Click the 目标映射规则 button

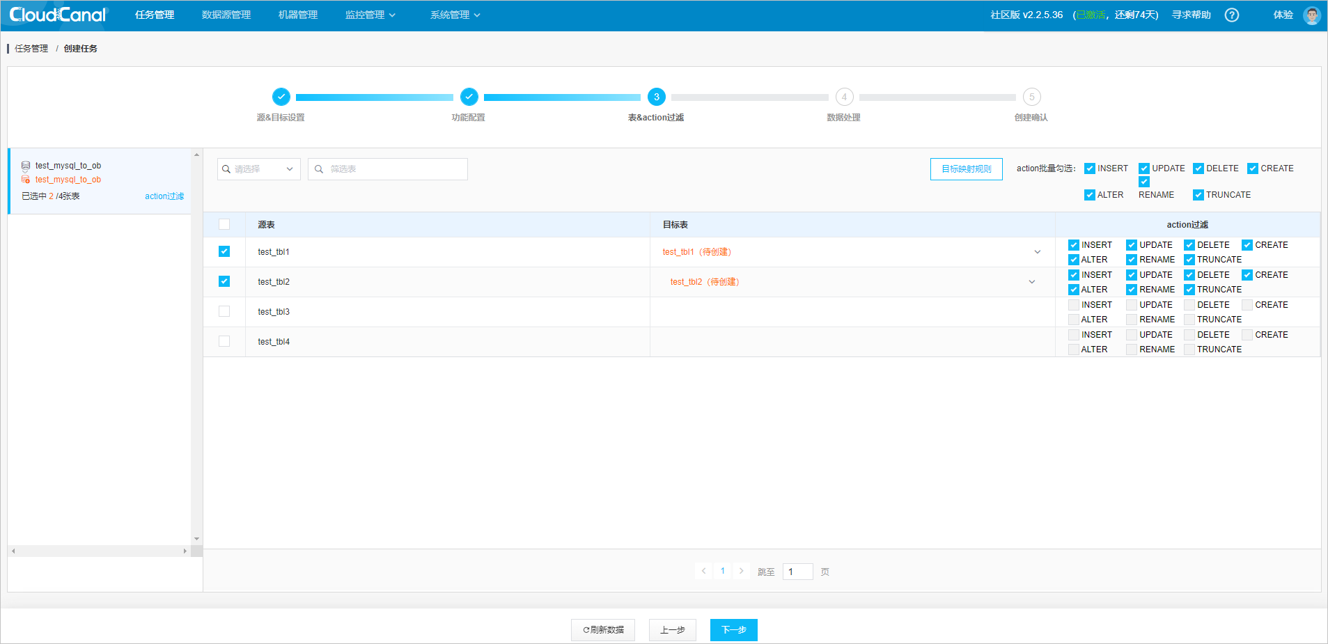point(966,168)
